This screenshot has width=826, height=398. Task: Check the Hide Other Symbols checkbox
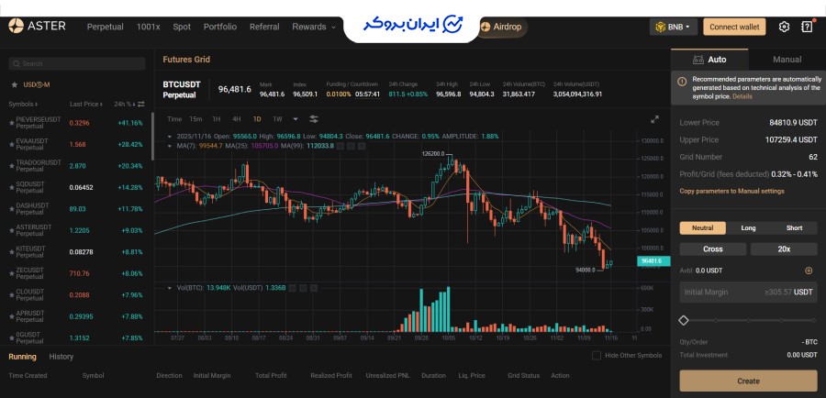point(597,356)
